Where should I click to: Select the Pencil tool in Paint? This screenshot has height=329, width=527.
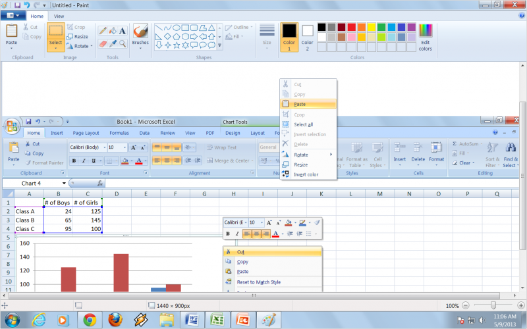[103, 30]
